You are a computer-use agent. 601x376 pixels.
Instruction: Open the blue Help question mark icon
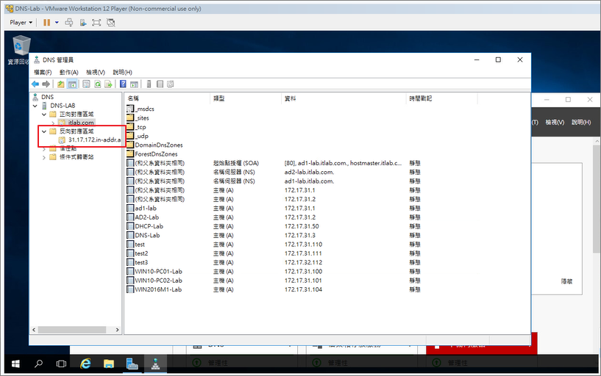(x=123, y=84)
